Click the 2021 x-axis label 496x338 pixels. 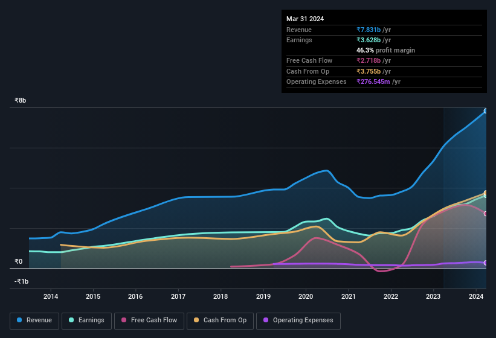(x=348, y=296)
